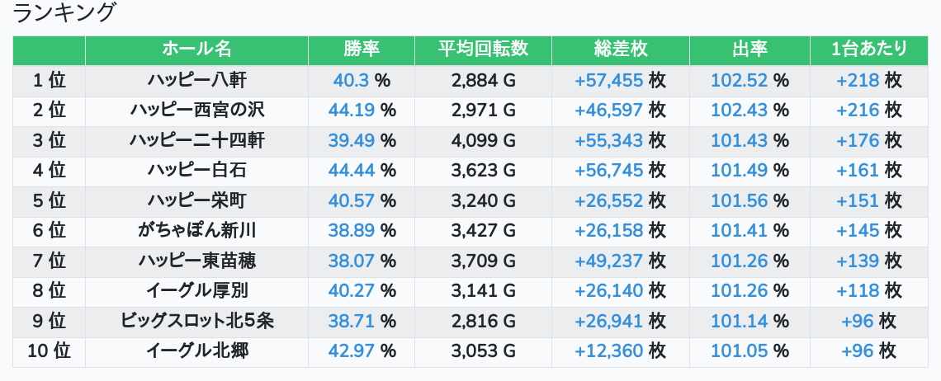Open the ハッピー西宮の沢 hall entry
Screen dimensions: 941x381
pyautogui.click(x=196, y=110)
